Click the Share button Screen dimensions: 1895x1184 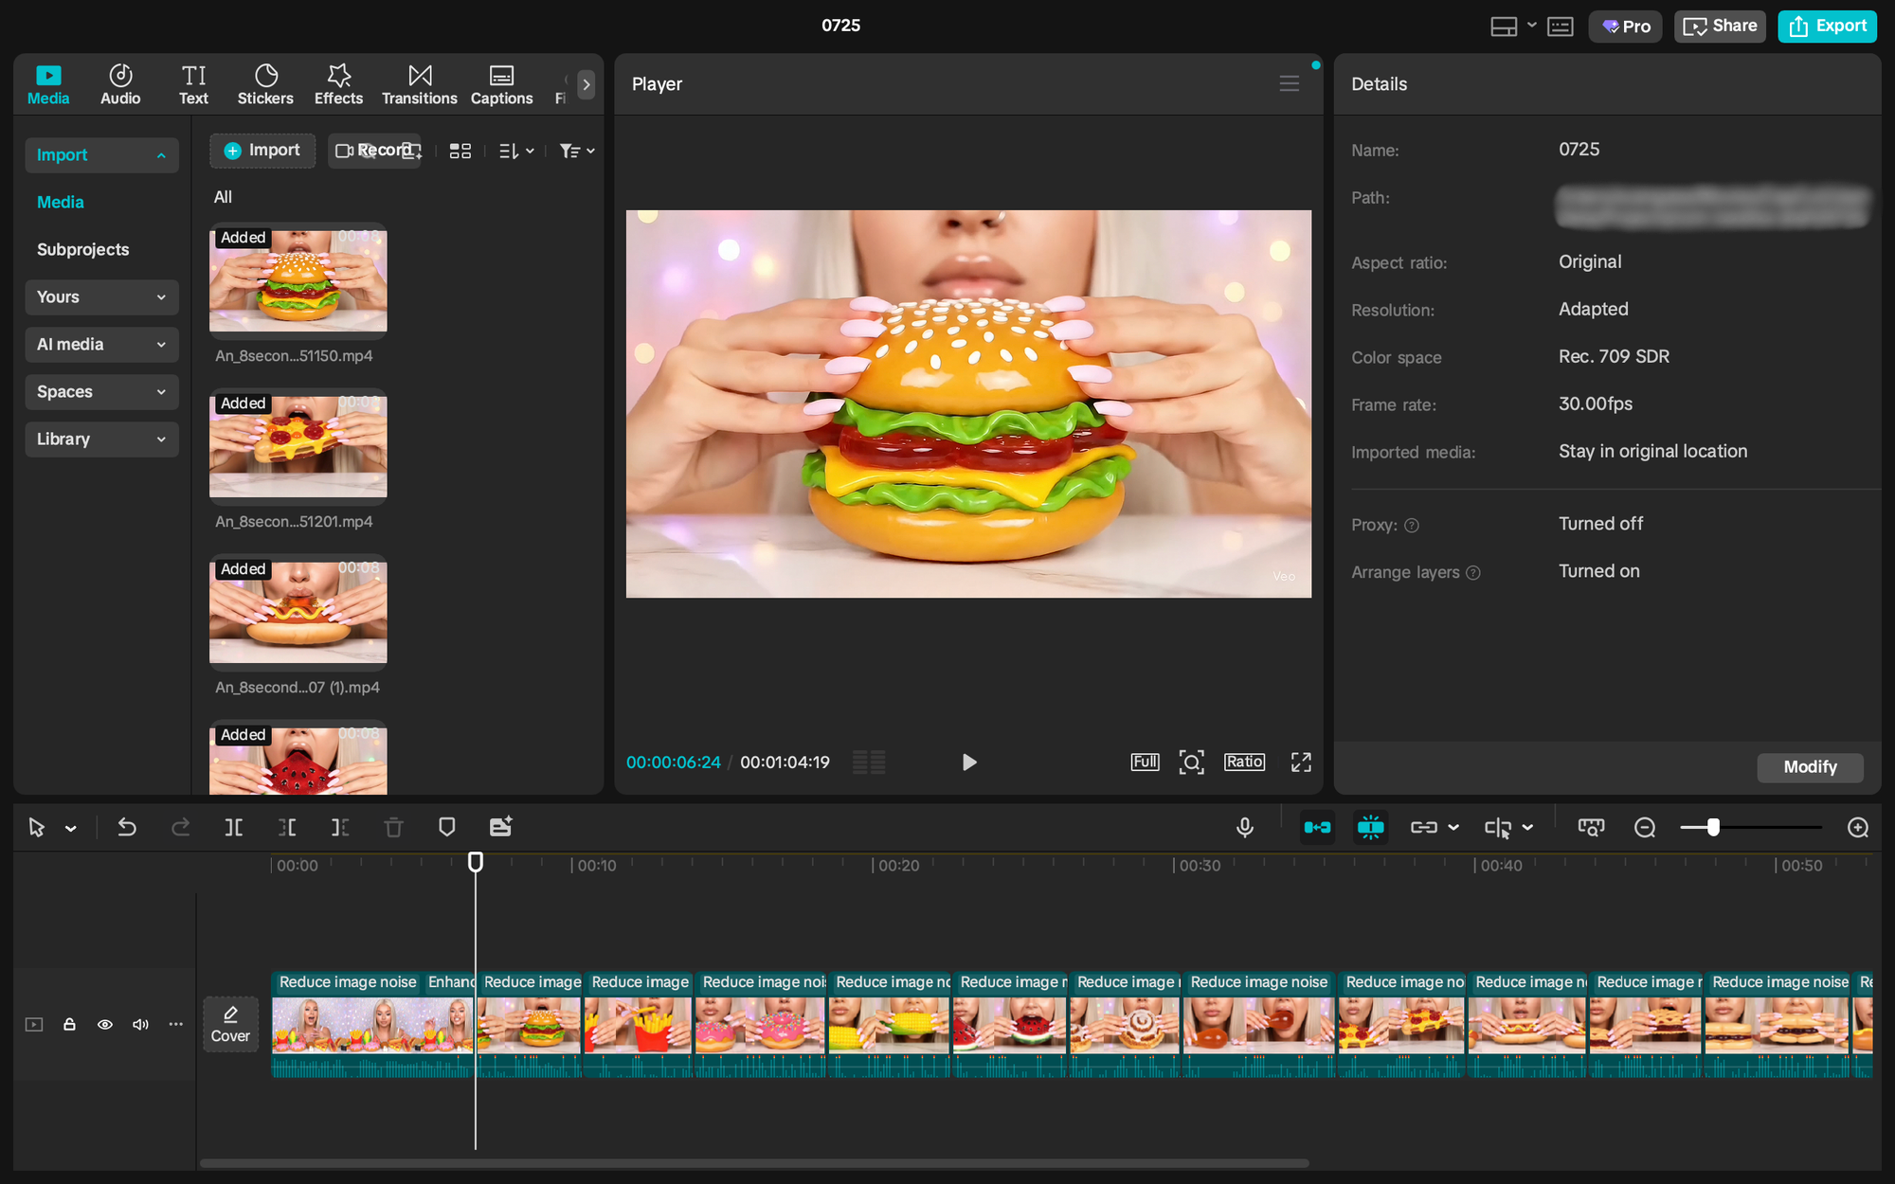tap(1720, 27)
